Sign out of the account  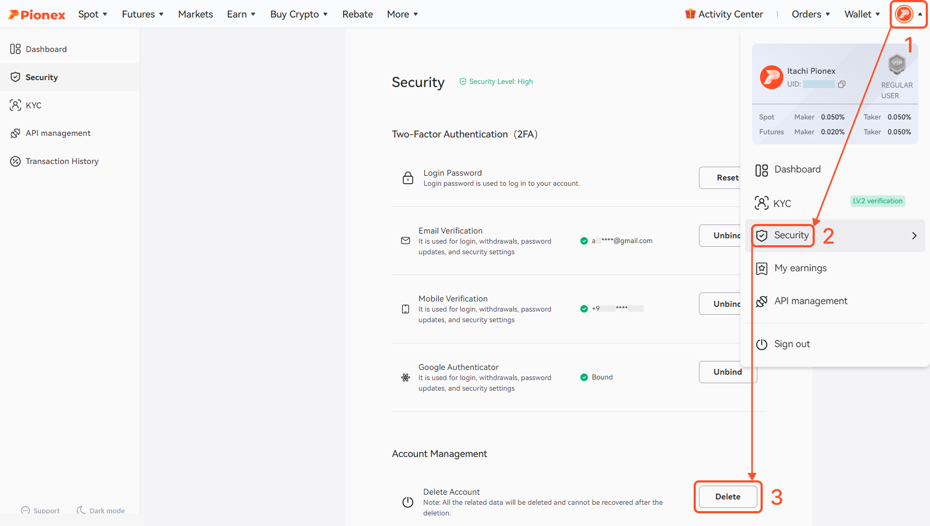pos(835,344)
